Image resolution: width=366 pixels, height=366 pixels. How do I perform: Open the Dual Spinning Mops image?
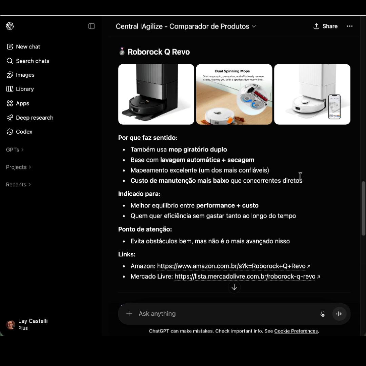[x=234, y=94]
